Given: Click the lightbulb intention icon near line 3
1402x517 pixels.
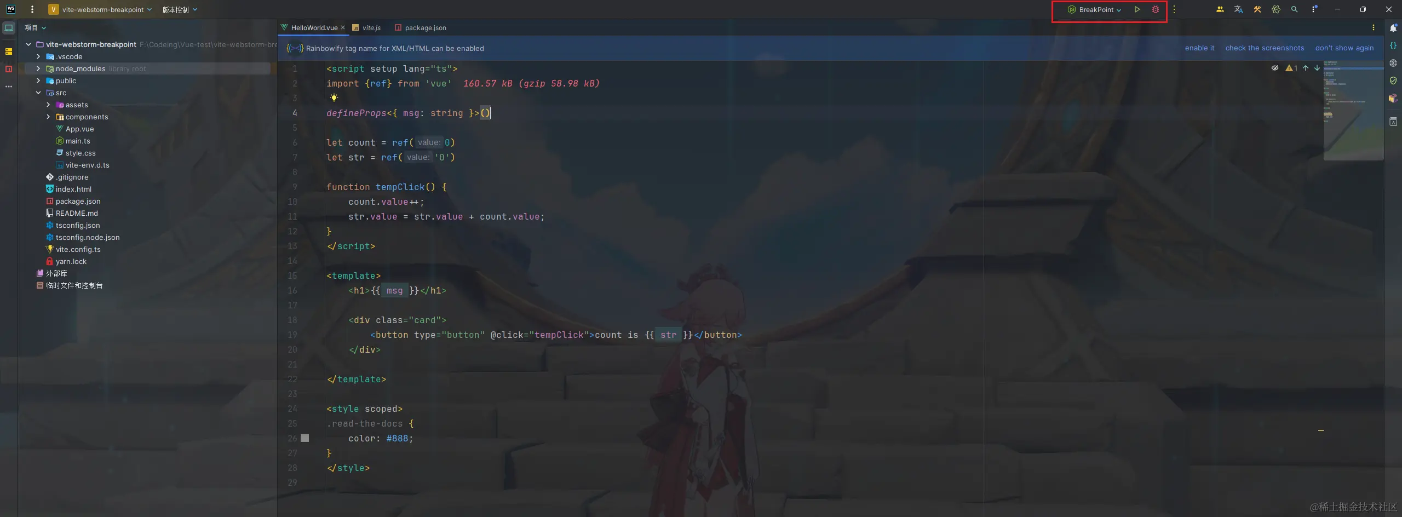Looking at the screenshot, I should tap(334, 97).
